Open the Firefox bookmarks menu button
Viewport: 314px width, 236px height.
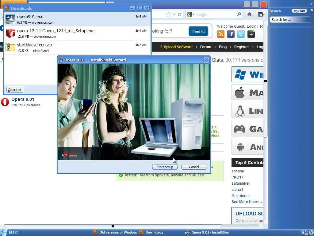pyautogui.click(x=261, y=14)
